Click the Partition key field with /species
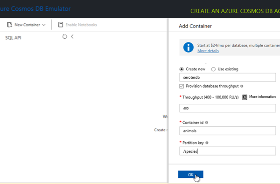 coord(228,151)
